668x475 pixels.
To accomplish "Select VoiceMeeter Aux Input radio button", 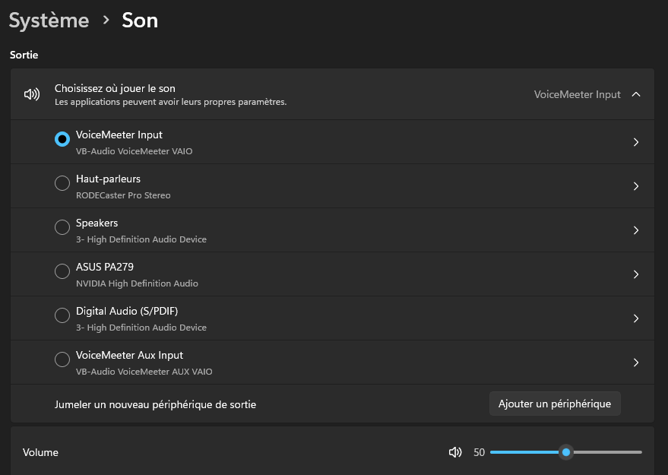I will pyautogui.click(x=62, y=359).
